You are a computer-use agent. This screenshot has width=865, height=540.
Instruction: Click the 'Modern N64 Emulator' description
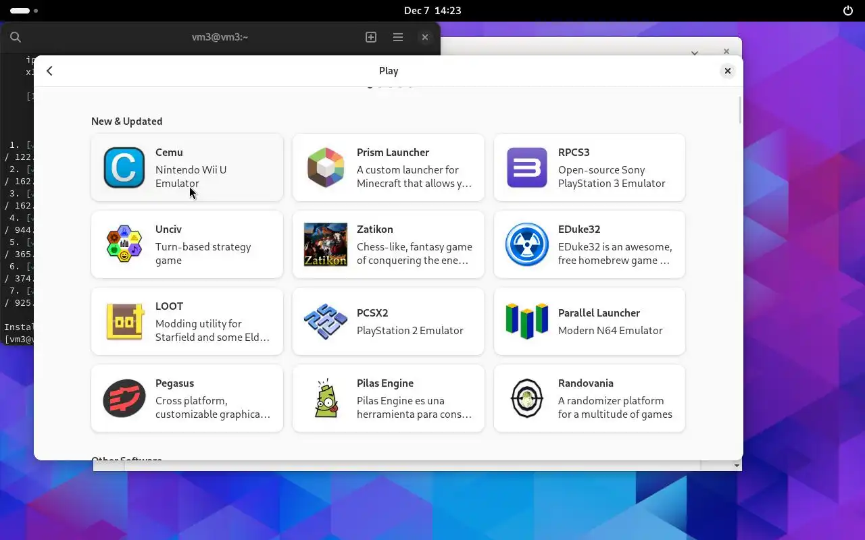[610, 331]
